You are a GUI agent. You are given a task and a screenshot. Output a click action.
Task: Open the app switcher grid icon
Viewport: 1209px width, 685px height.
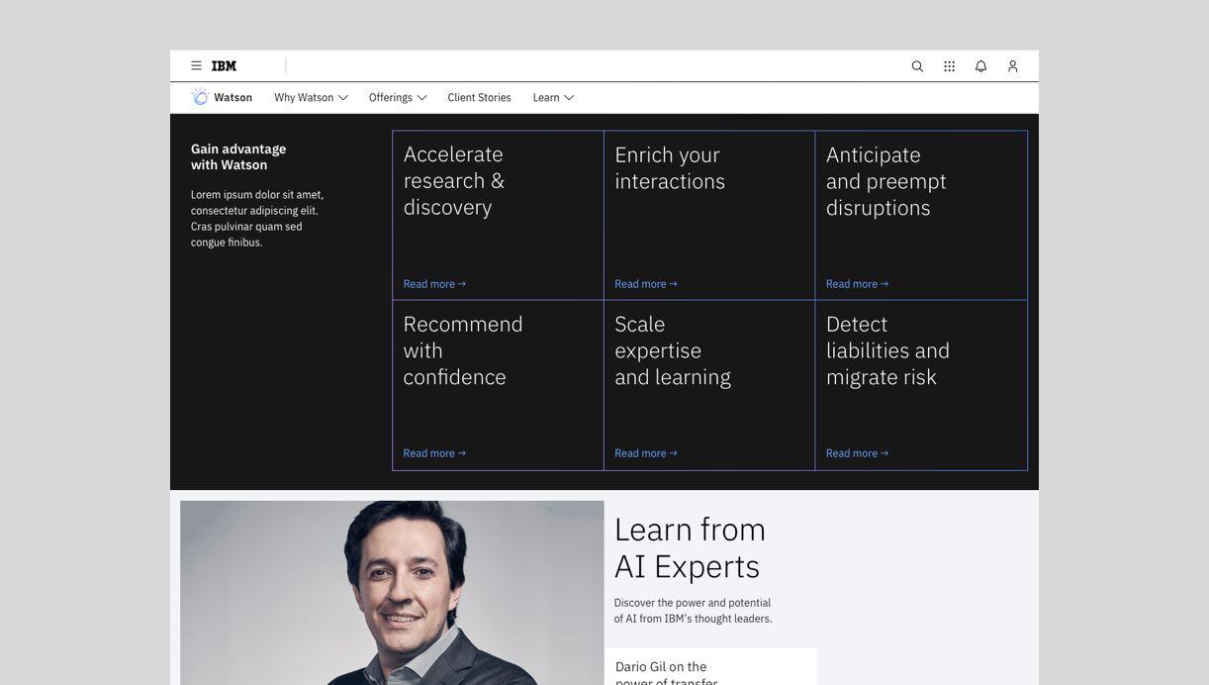click(949, 66)
